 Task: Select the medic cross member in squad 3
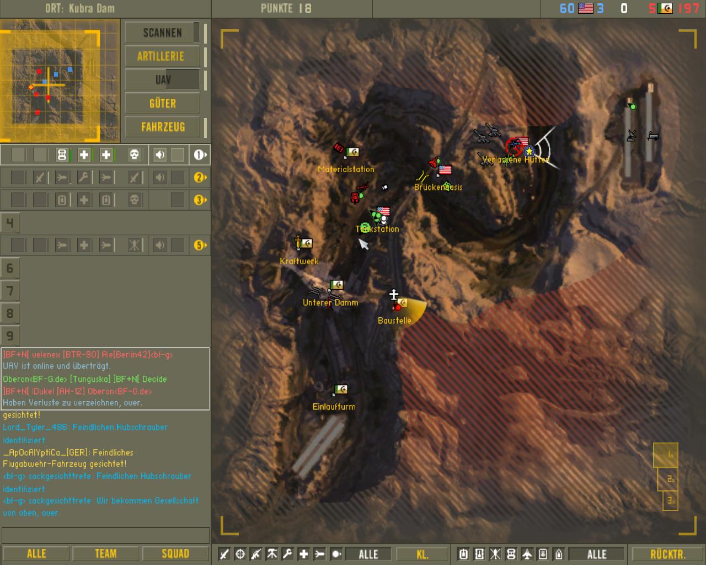(84, 200)
